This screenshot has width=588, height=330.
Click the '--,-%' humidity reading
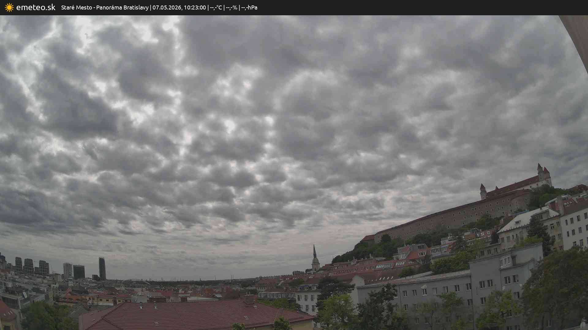(232, 8)
